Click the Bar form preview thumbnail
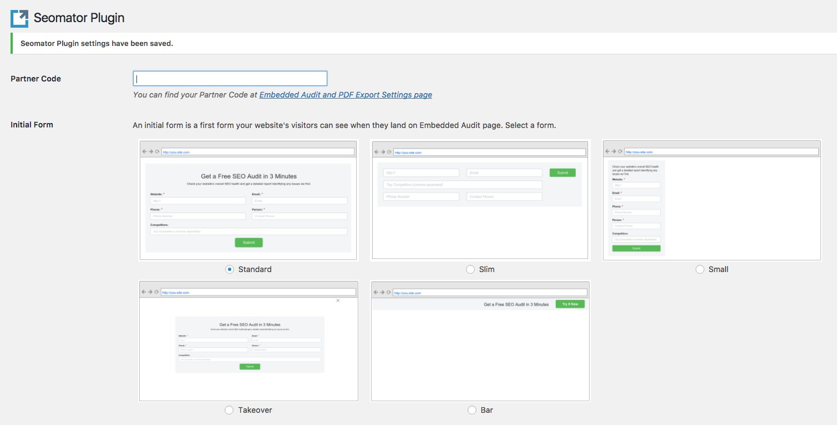This screenshot has width=837, height=425. [x=480, y=341]
